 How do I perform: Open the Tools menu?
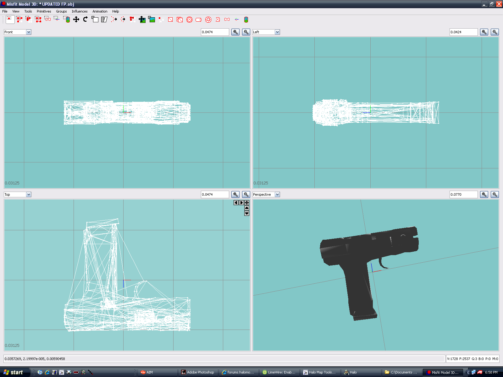coord(28,11)
